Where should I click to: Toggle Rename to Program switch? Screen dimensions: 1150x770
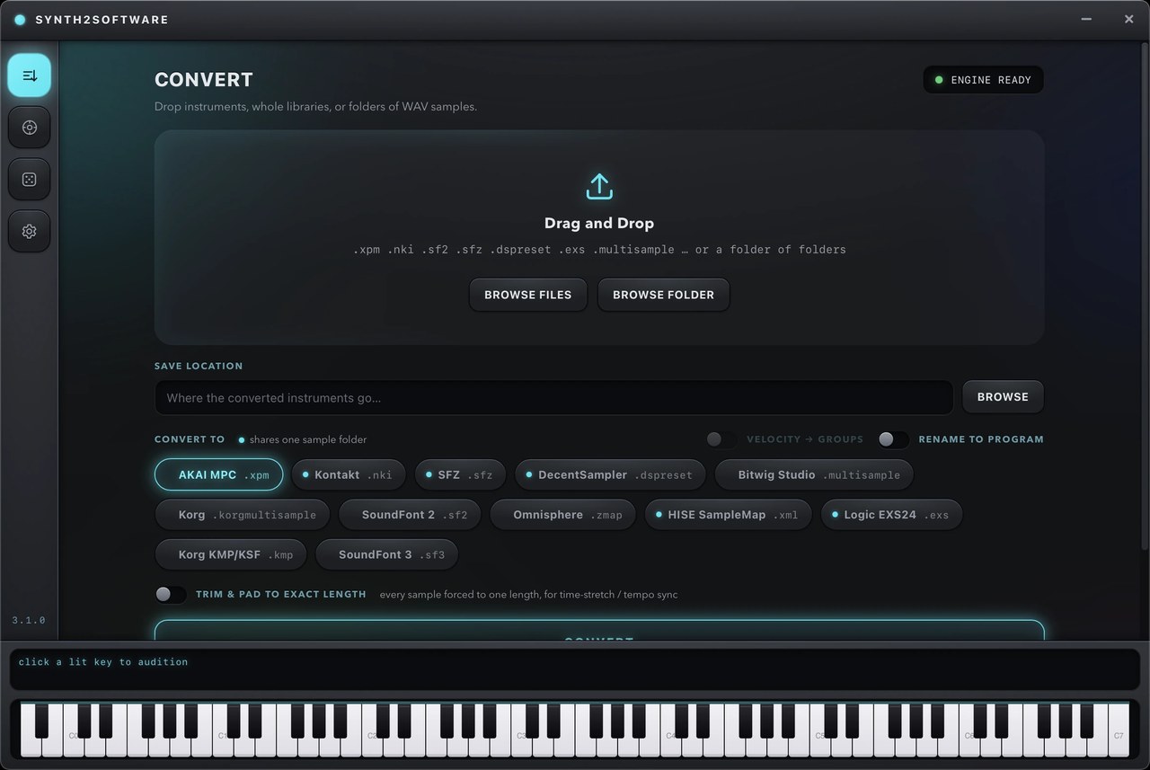pyautogui.click(x=894, y=439)
